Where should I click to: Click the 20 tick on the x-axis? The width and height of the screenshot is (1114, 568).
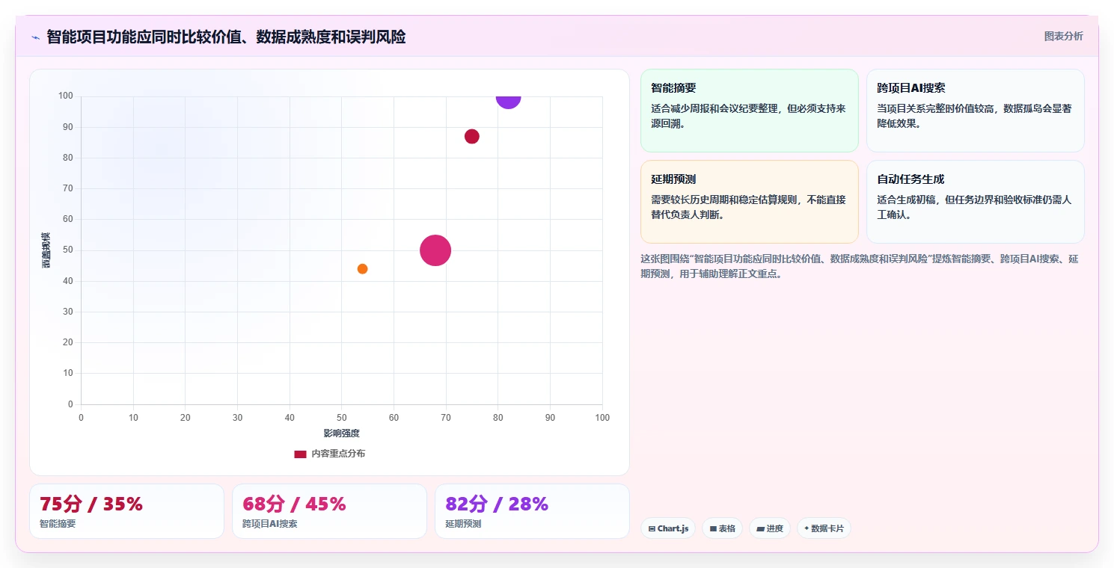185,418
